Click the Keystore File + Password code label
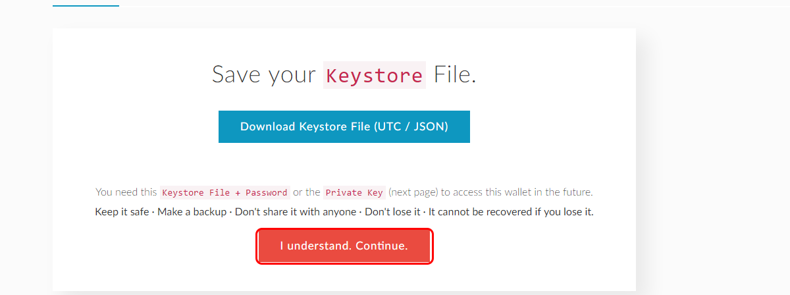 [225, 193]
